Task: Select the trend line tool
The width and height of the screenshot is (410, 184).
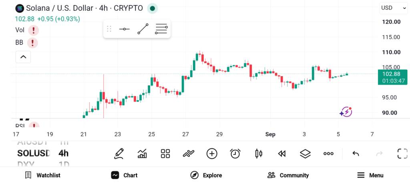Action: (x=143, y=29)
